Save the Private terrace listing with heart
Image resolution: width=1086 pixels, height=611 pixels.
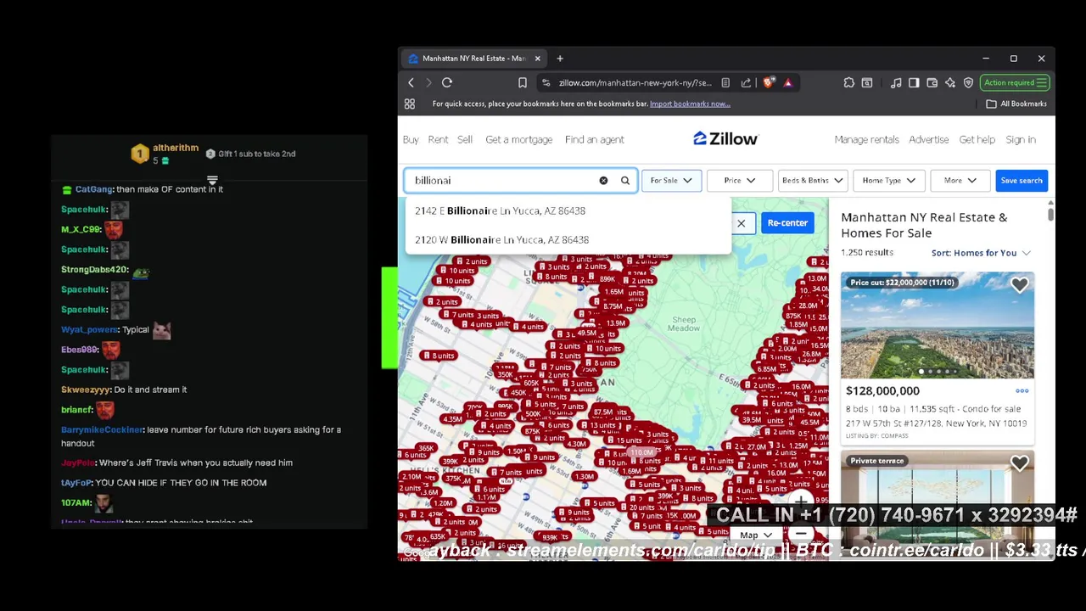tap(1019, 464)
